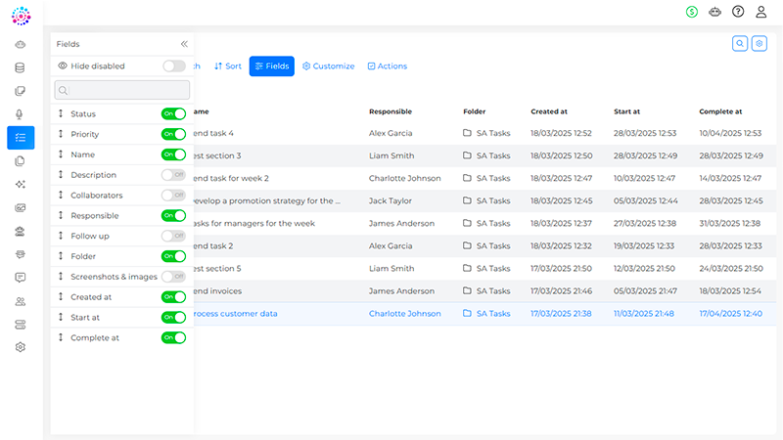Click the Folder column header

point(474,111)
